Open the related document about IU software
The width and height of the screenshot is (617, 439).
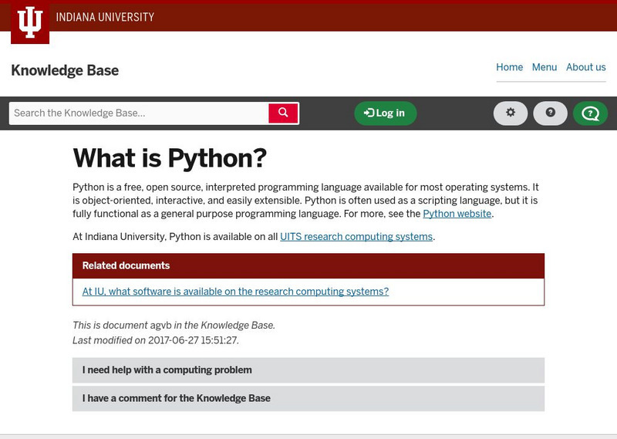pos(235,292)
